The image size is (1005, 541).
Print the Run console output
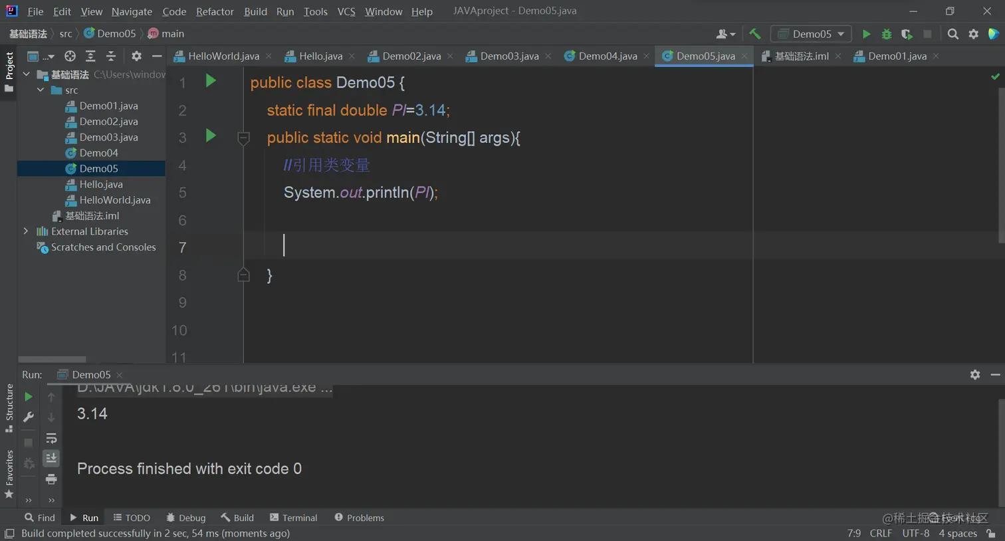click(x=51, y=479)
